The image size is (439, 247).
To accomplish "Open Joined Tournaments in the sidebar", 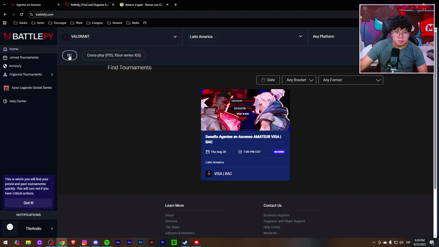I will 28,57.
